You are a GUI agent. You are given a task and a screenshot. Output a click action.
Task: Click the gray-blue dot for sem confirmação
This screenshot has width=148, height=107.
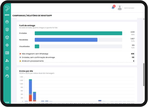(20, 57)
